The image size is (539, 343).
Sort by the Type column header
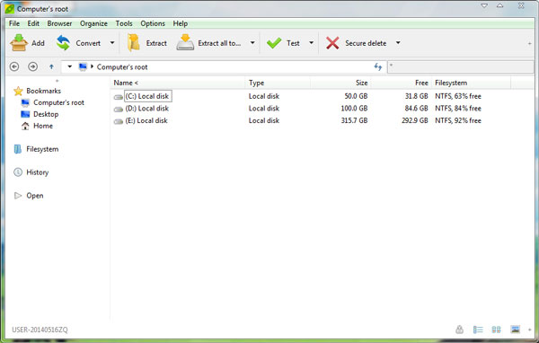click(278, 83)
